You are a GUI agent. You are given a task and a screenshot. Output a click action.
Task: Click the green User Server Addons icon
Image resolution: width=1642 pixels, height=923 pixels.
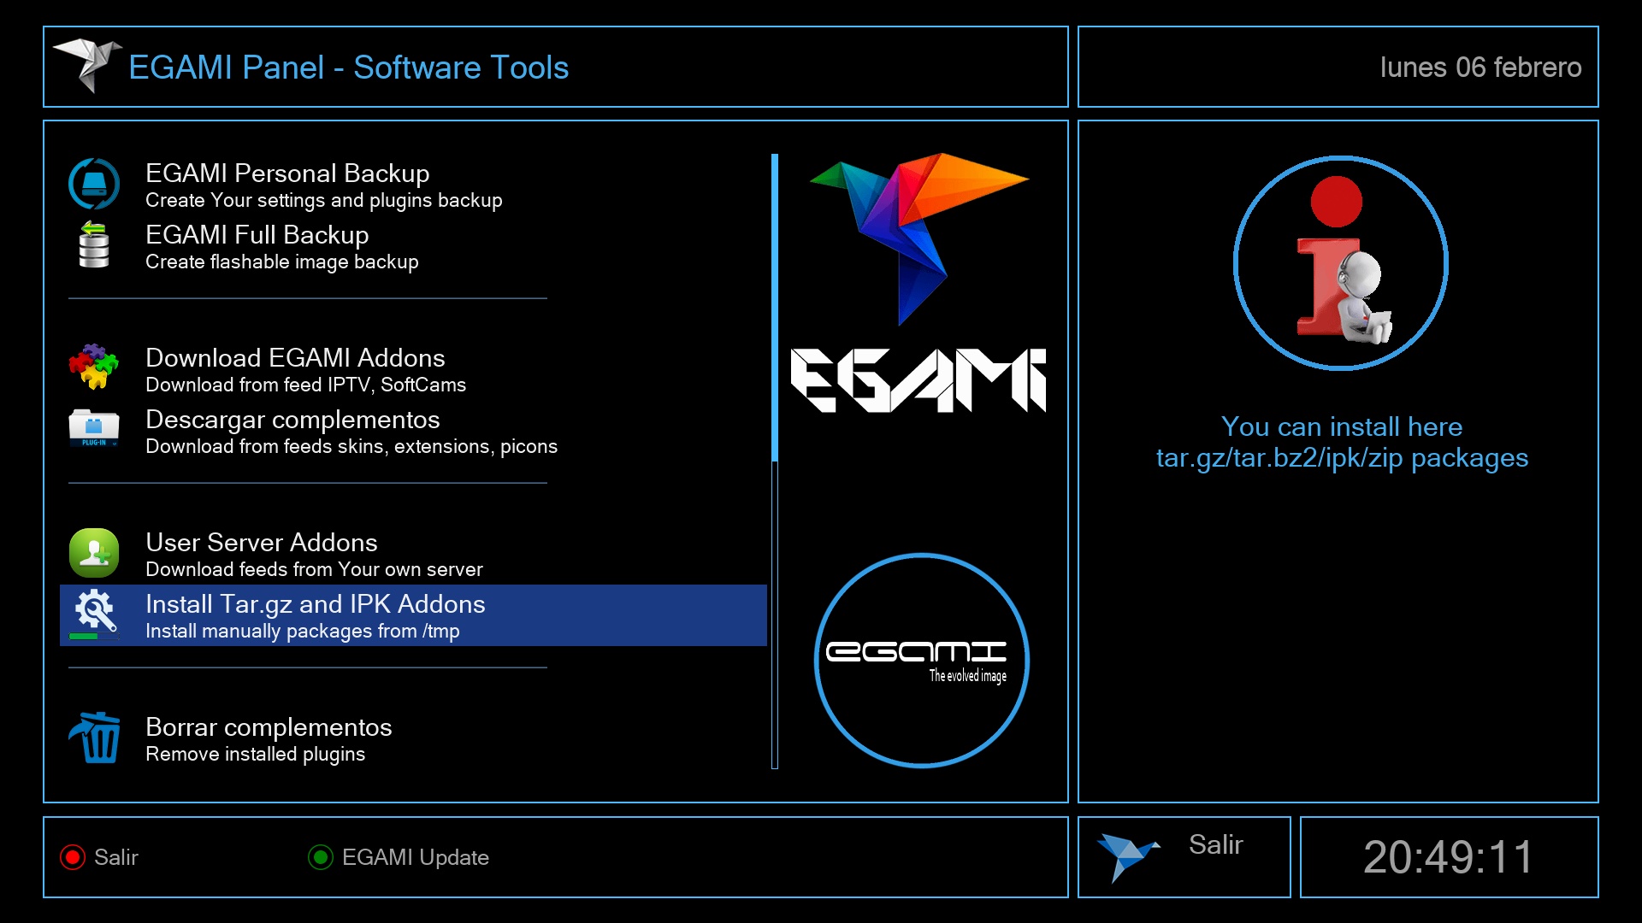(94, 553)
